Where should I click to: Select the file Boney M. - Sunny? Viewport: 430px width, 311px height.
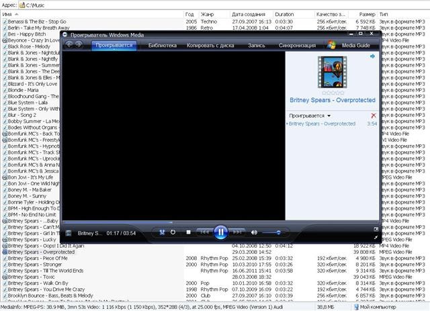pyautogui.click(x=27, y=196)
